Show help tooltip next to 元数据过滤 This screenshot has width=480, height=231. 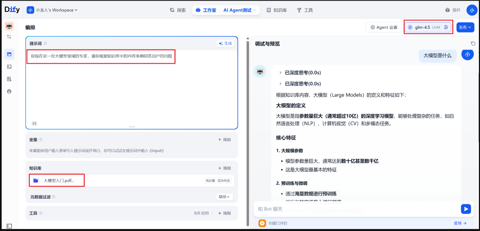click(54, 197)
